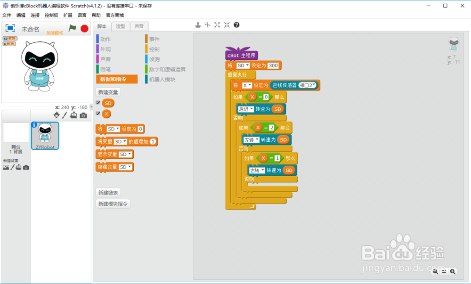Image resolution: width=471 pixels, height=284 pixels.
Task: Select the scissors delete tool
Action: pos(207,24)
